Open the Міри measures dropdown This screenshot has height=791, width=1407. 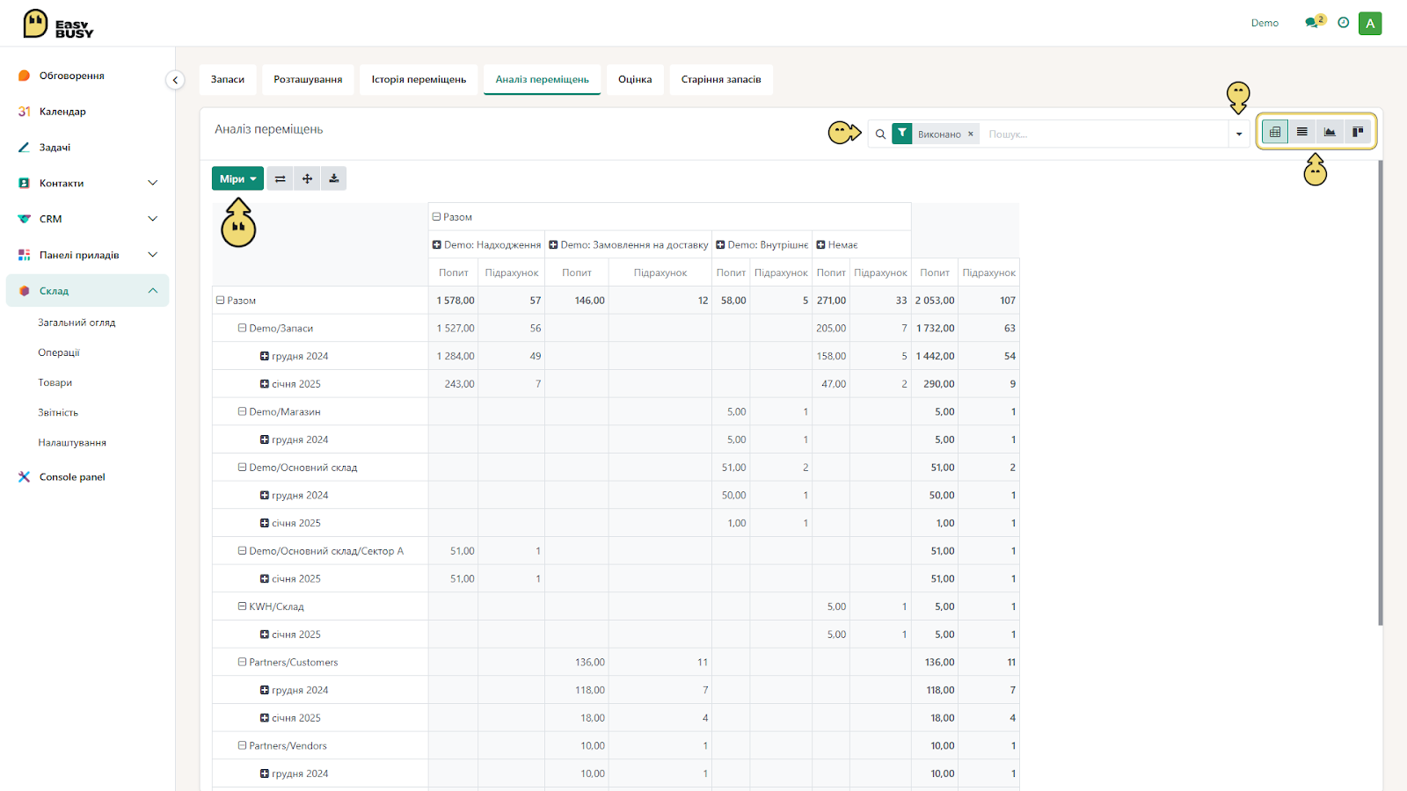point(237,178)
